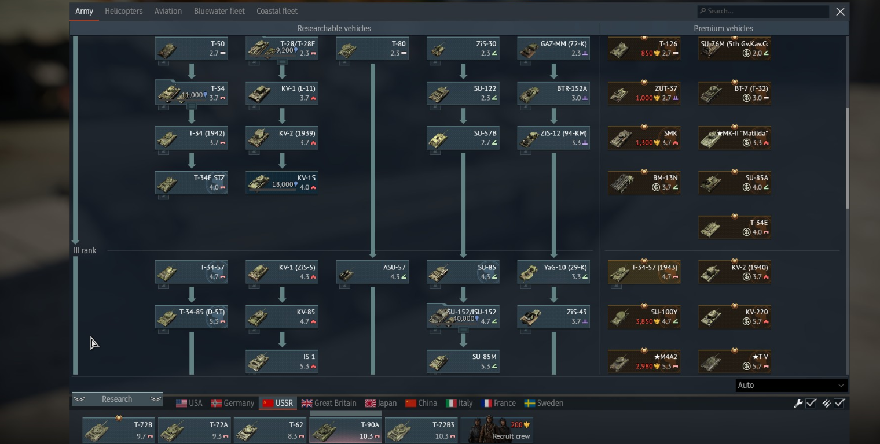The height and width of the screenshot is (444, 880).
Task: Click the ammunition auto-refill icon
Action: pos(827,403)
